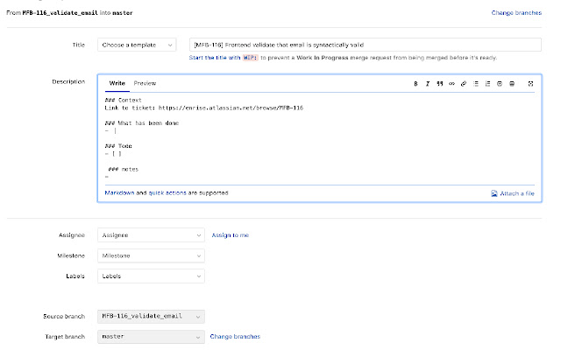Click '### What has been done' line

142,123
